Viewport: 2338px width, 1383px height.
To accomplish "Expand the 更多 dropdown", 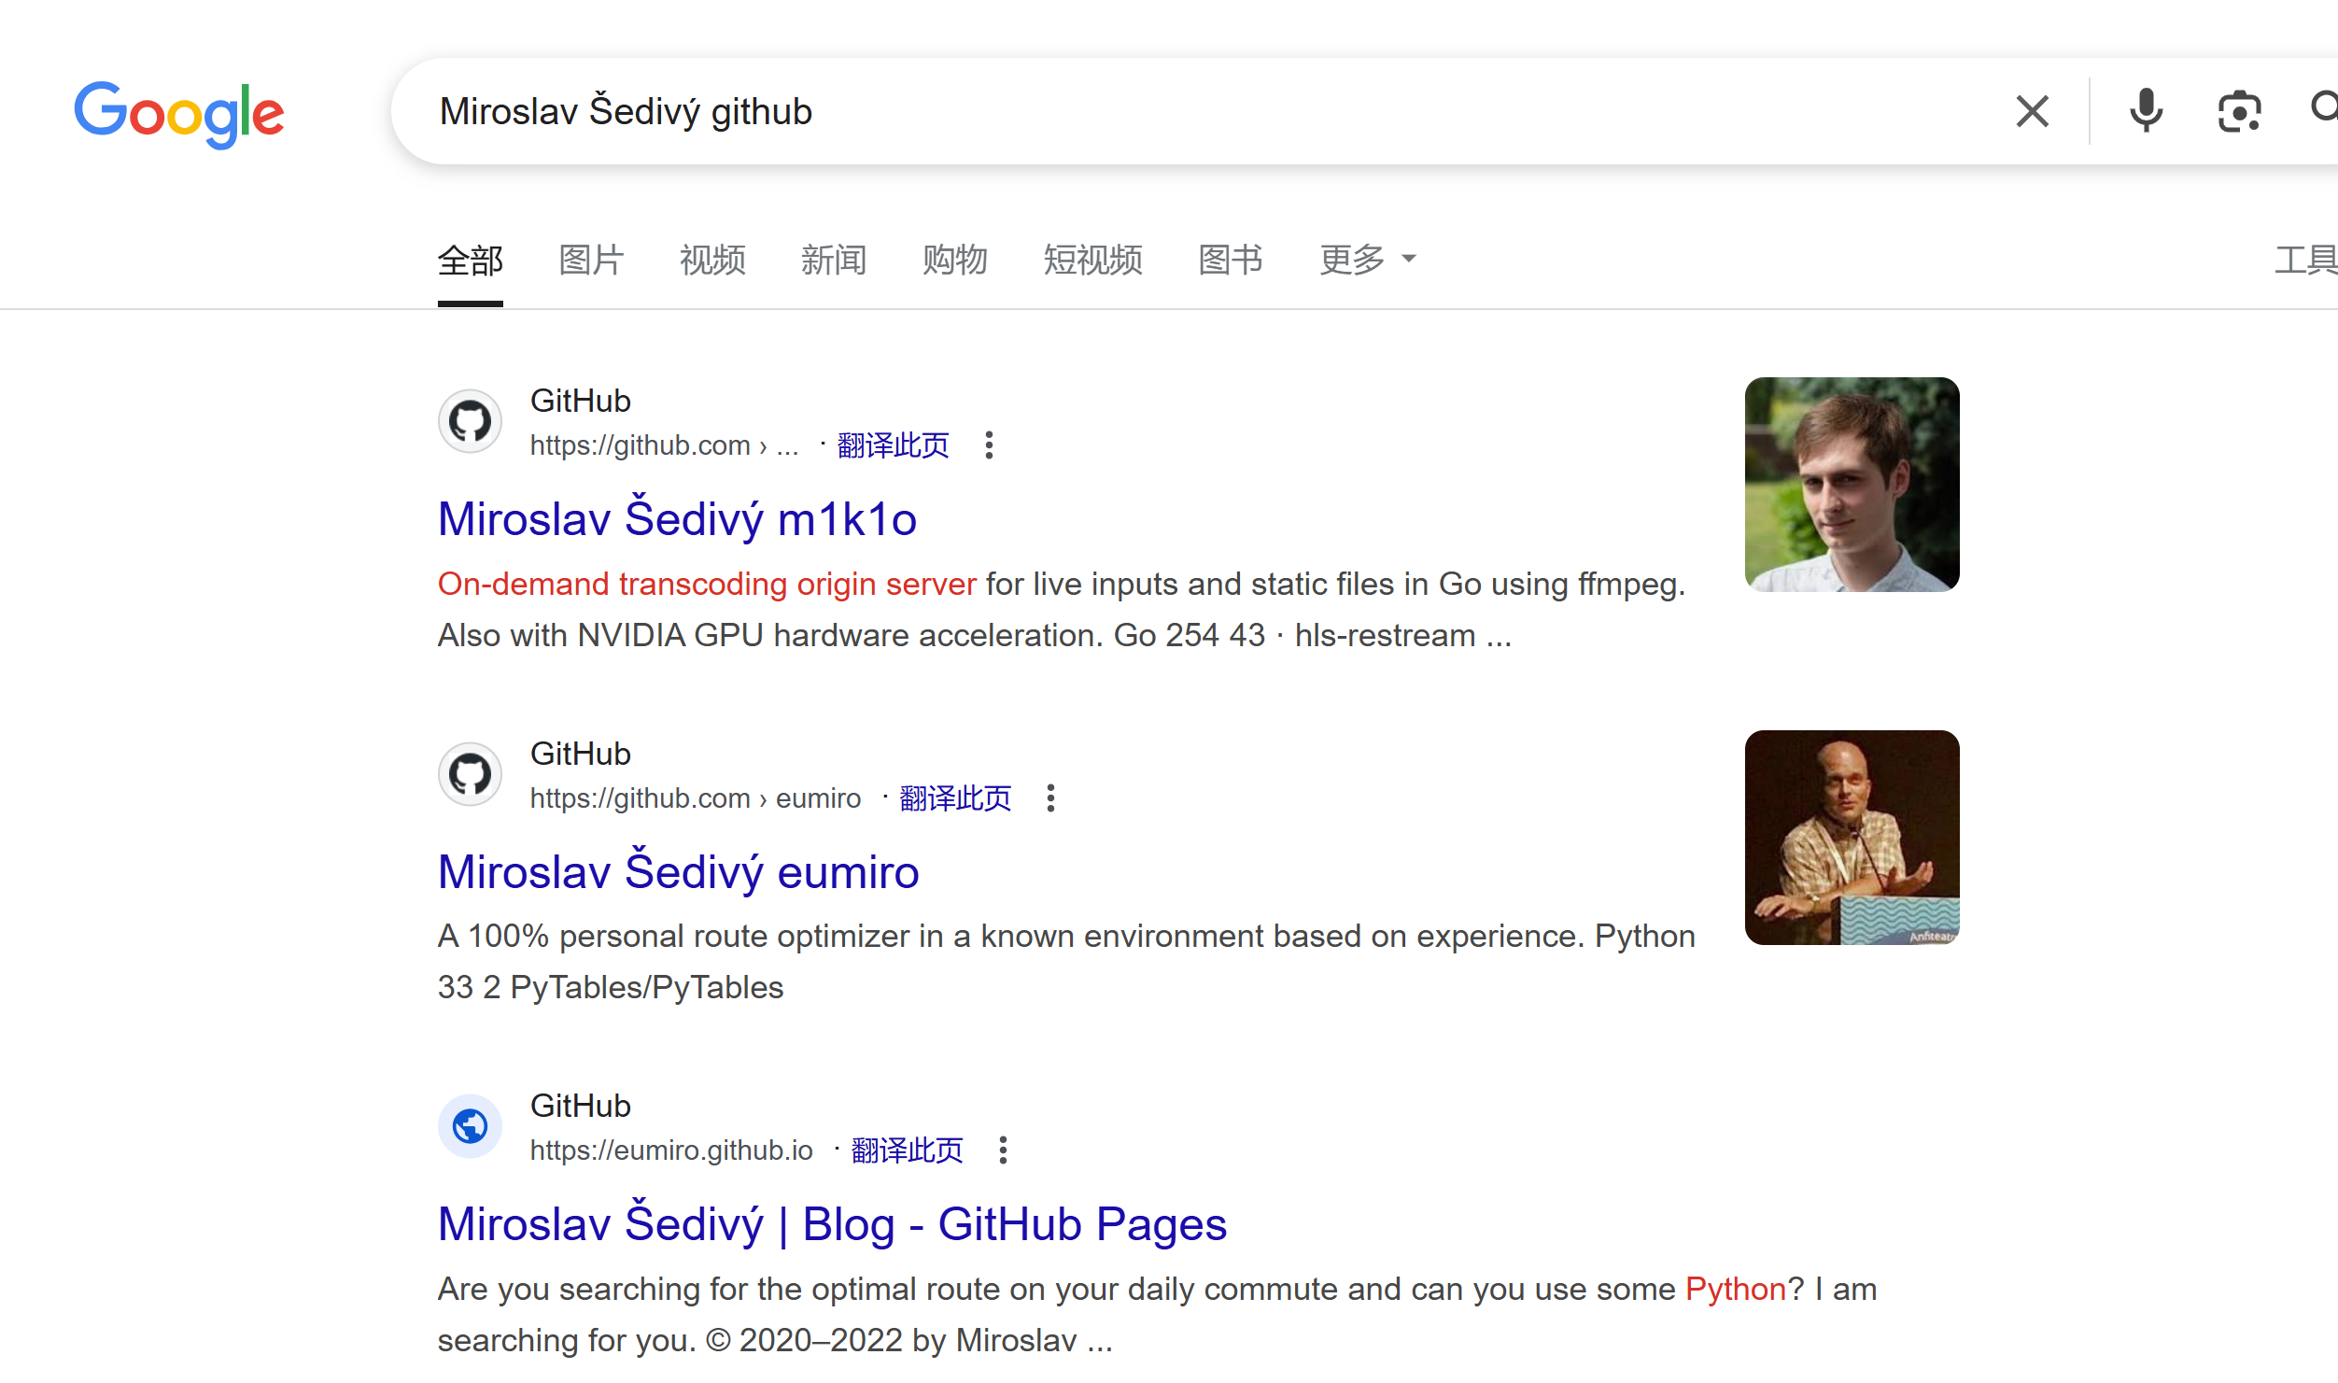I will coord(1367,260).
